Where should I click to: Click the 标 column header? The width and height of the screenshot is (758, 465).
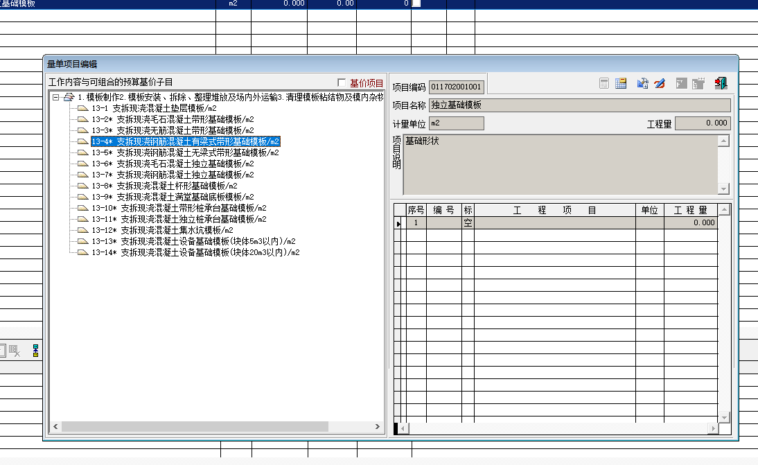[468, 210]
